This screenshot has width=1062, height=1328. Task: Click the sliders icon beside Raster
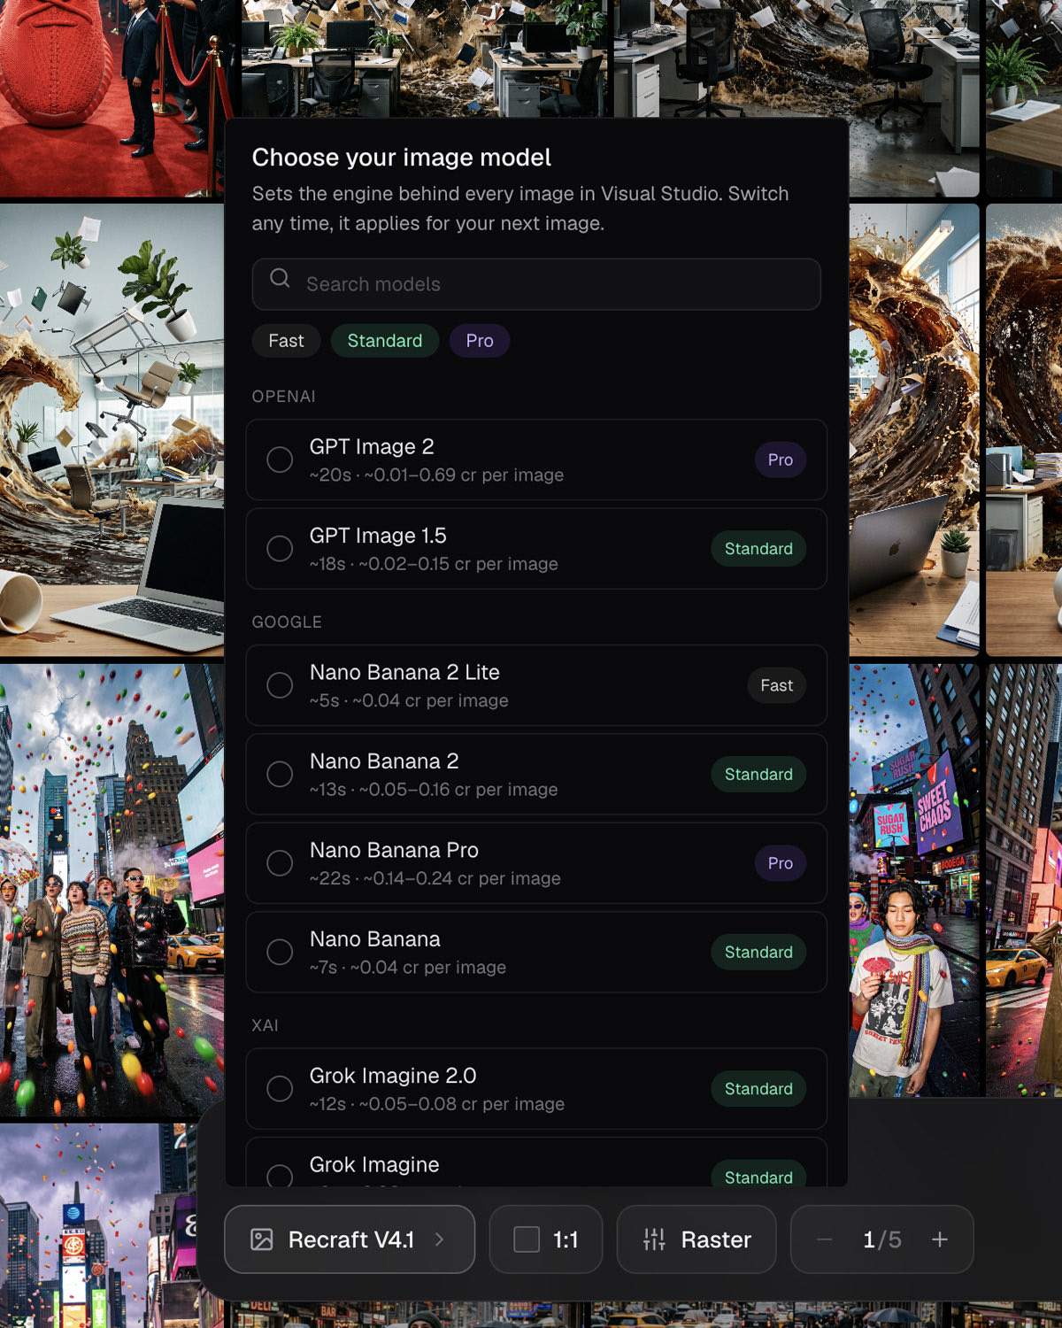point(654,1239)
